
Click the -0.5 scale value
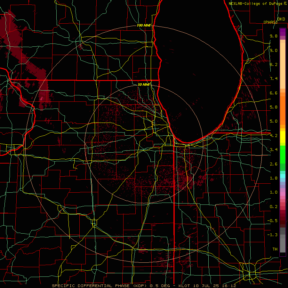coord(272,221)
